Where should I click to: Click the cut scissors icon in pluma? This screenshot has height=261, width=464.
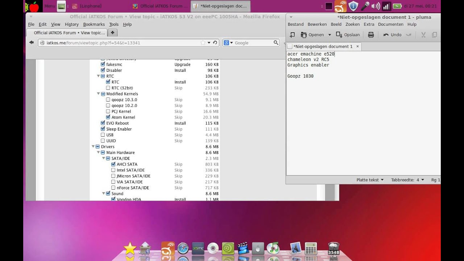point(423,35)
